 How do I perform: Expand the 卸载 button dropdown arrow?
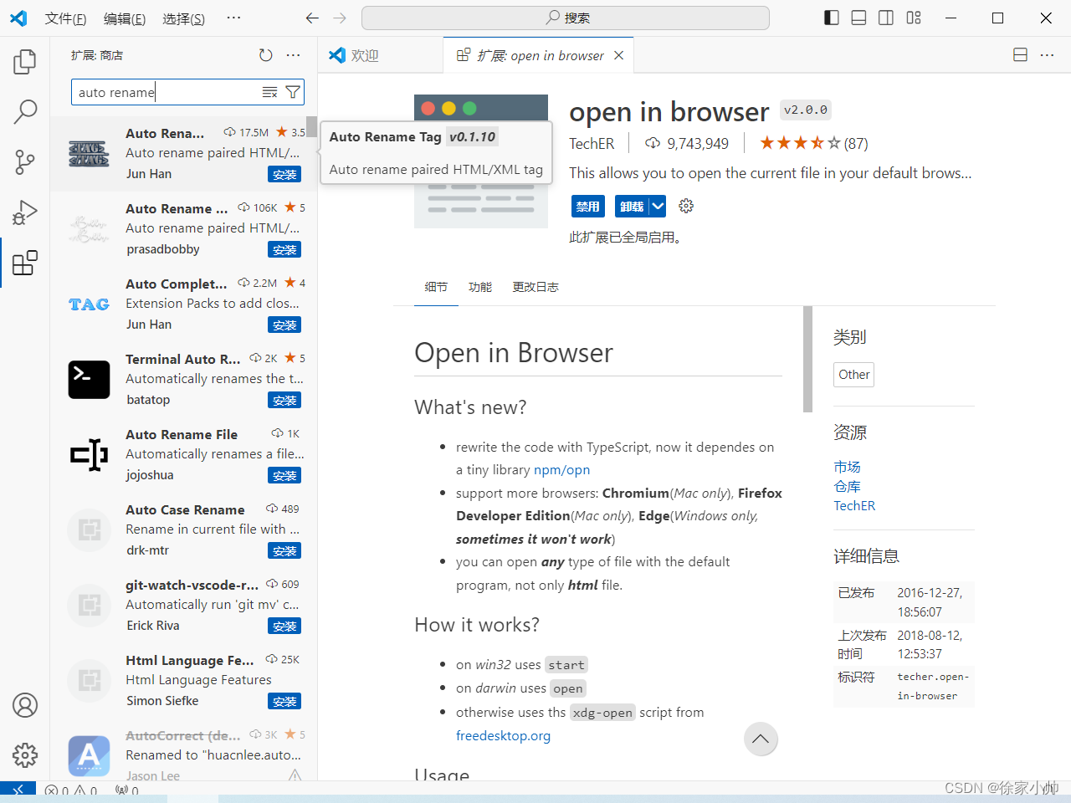[x=658, y=207]
